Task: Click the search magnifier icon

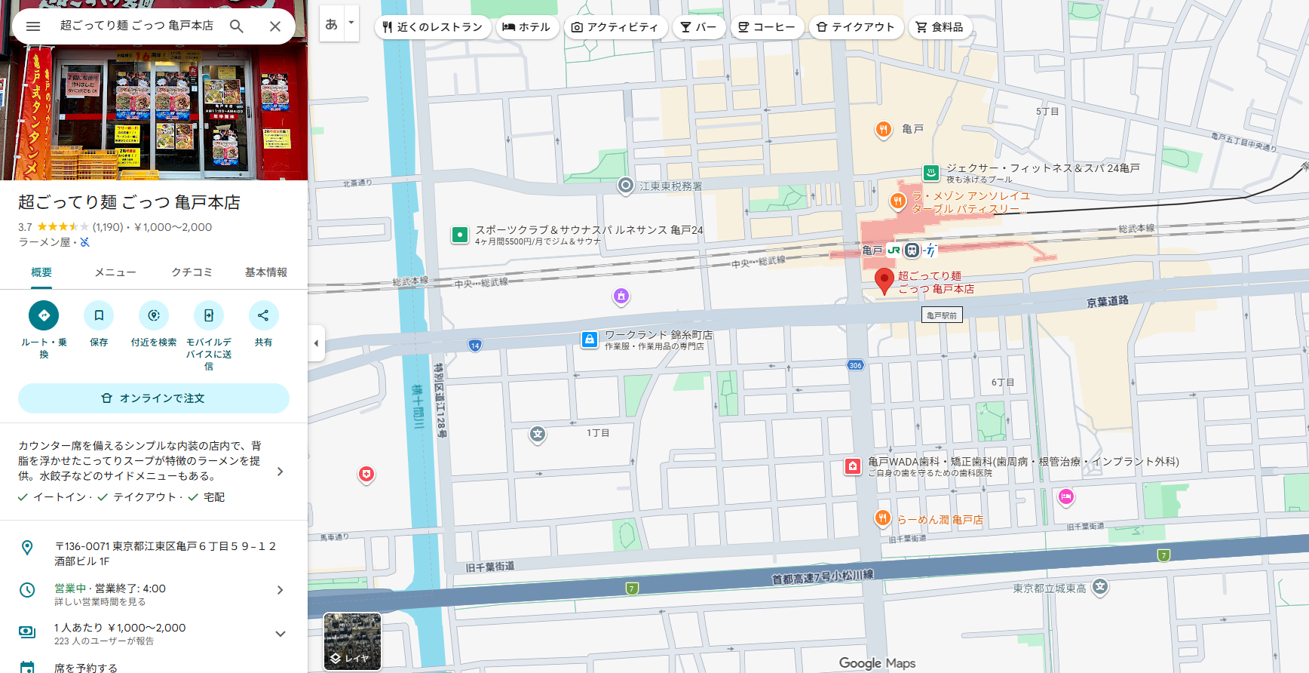Action: (237, 26)
